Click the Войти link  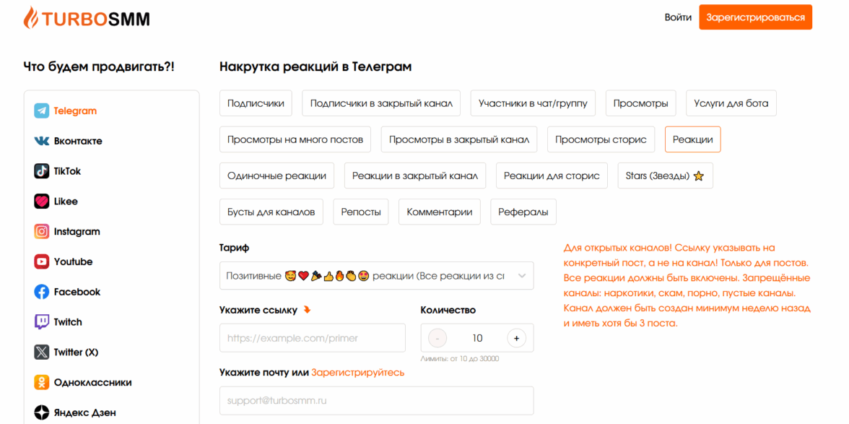678,17
